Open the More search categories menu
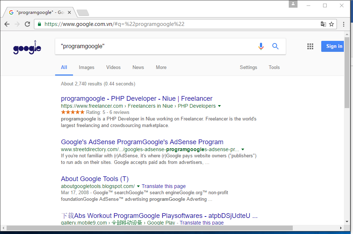The image size is (353, 234). click(x=161, y=67)
